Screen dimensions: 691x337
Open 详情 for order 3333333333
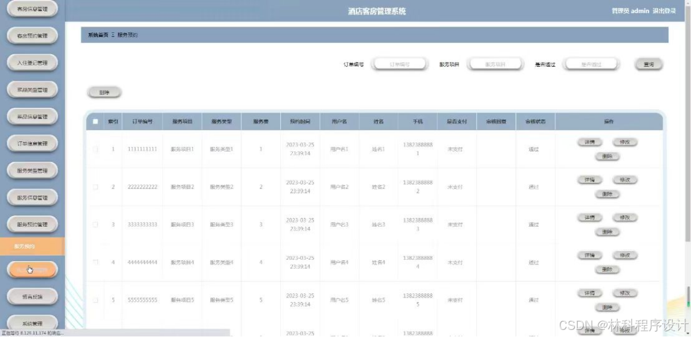coord(590,217)
